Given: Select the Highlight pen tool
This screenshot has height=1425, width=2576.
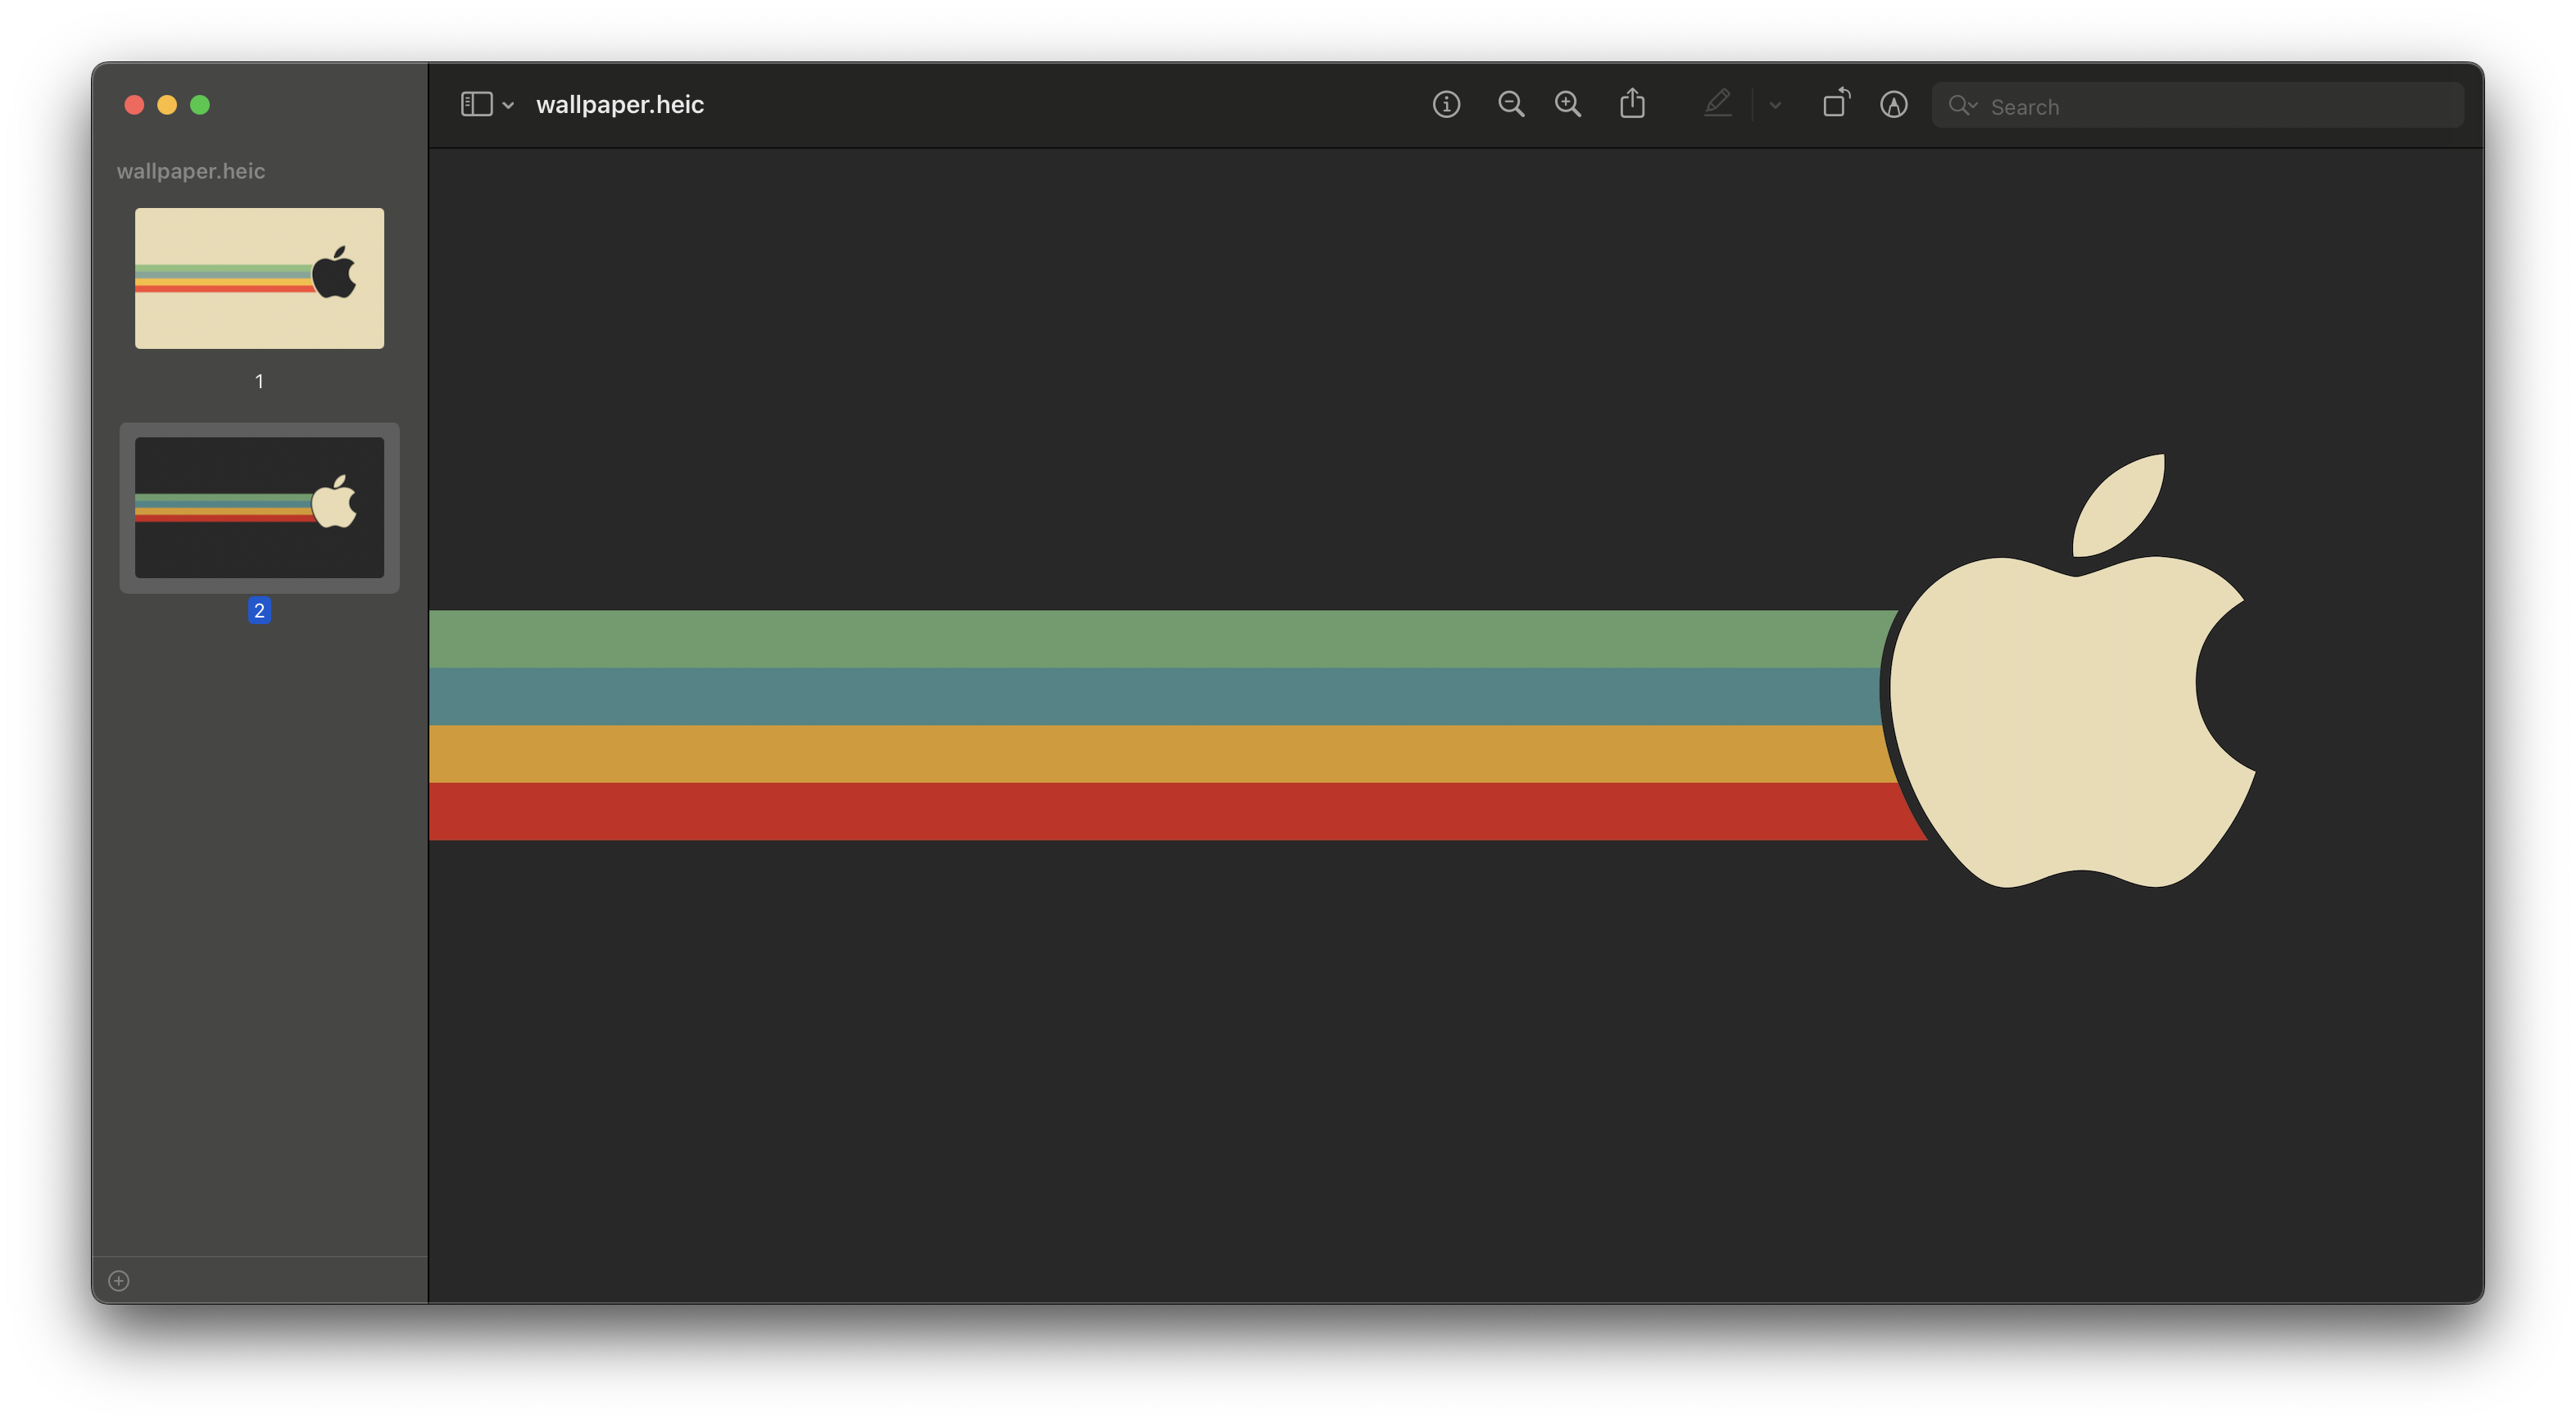Looking at the screenshot, I should tap(1717, 104).
